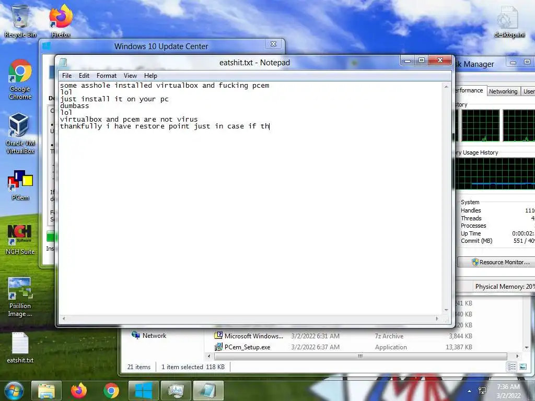Click Notepad vertical scrollbar up arrow
The height and width of the screenshot is (401, 535).
click(446, 87)
